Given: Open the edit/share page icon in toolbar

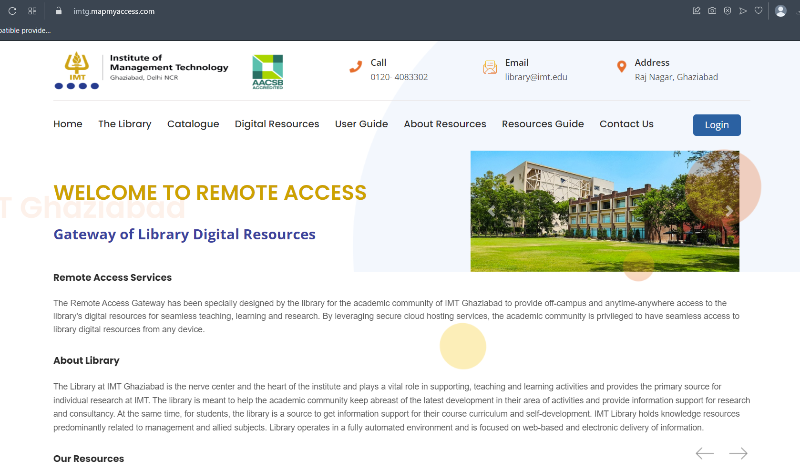Looking at the screenshot, I should coord(697,10).
